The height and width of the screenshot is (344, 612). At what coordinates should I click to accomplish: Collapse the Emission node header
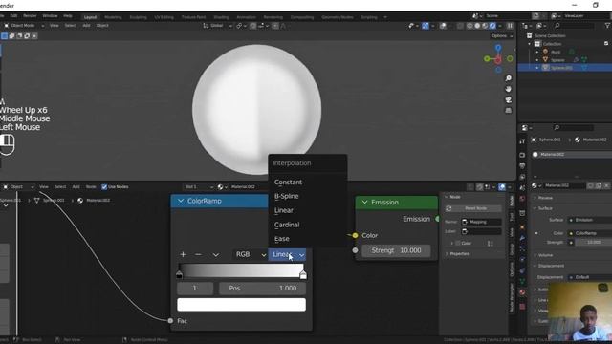click(364, 202)
